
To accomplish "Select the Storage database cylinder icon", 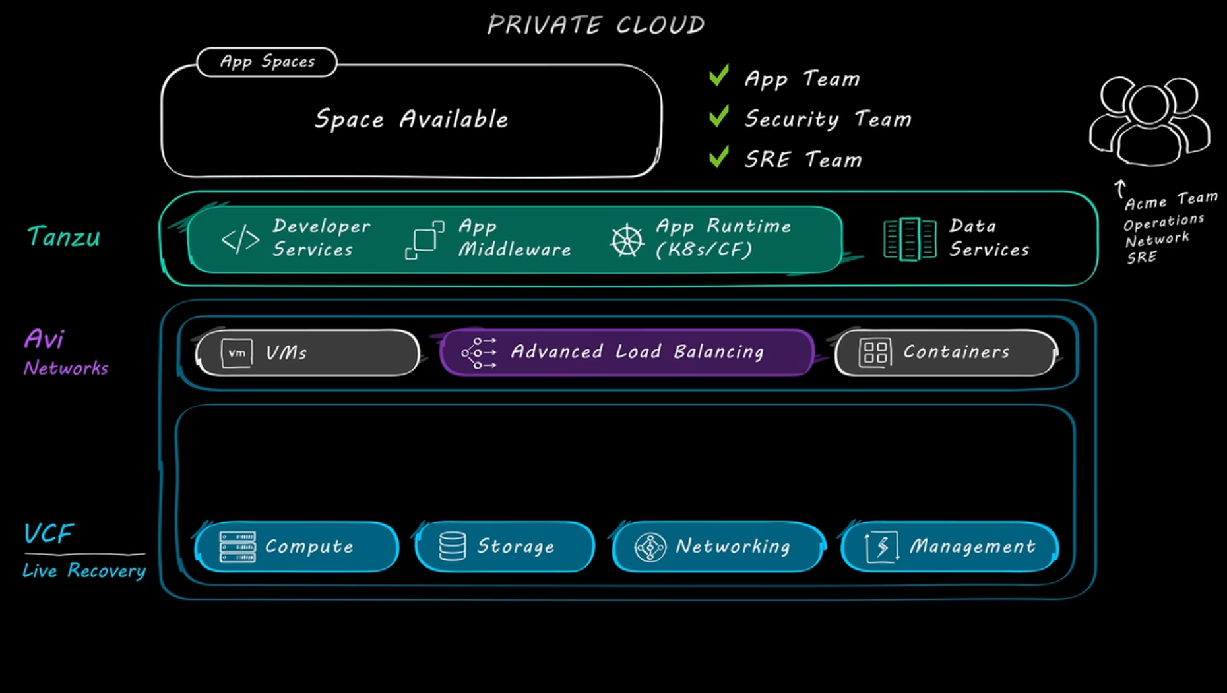I will pos(453,546).
